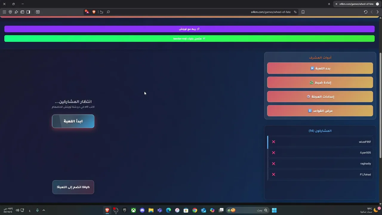Open Microsoft Edge from the taskbar
This screenshot has width=382, height=215.
coord(168,210)
